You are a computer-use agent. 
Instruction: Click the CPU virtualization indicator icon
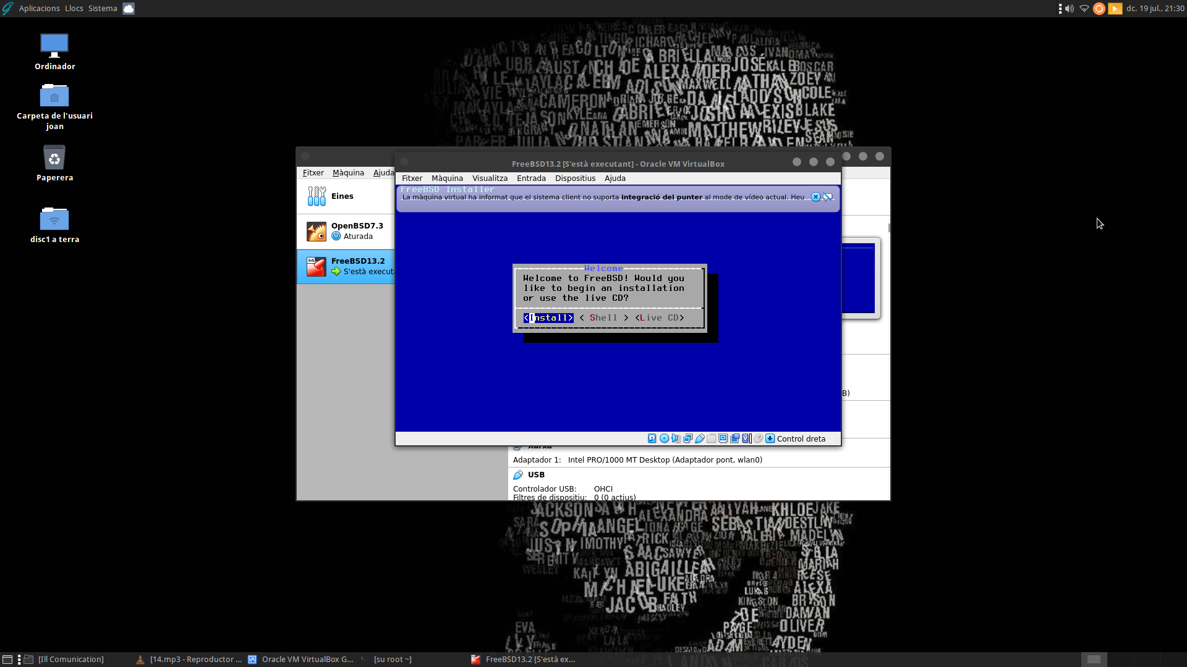746,438
